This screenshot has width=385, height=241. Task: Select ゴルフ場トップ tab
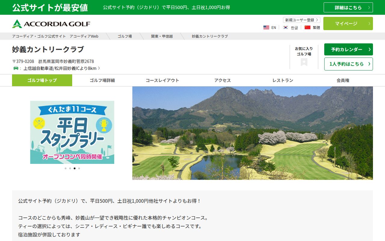tap(42, 80)
